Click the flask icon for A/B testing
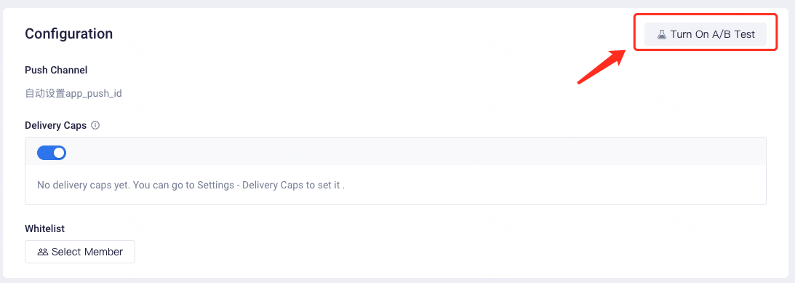The width and height of the screenshot is (795, 283). pyautogui.click(x=662, y=34)
